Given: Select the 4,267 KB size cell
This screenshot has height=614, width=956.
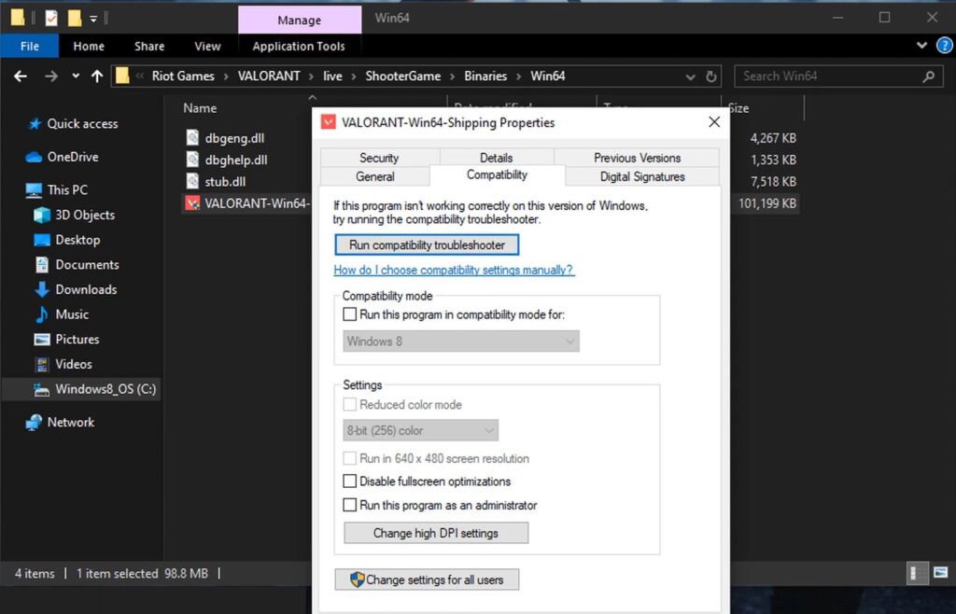Looking at the screenshot, I should (x=773, y=138).
